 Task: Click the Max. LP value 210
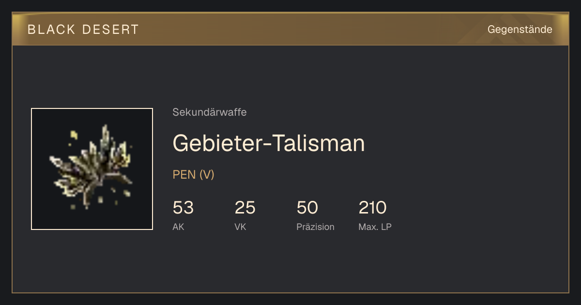point(373,208)
